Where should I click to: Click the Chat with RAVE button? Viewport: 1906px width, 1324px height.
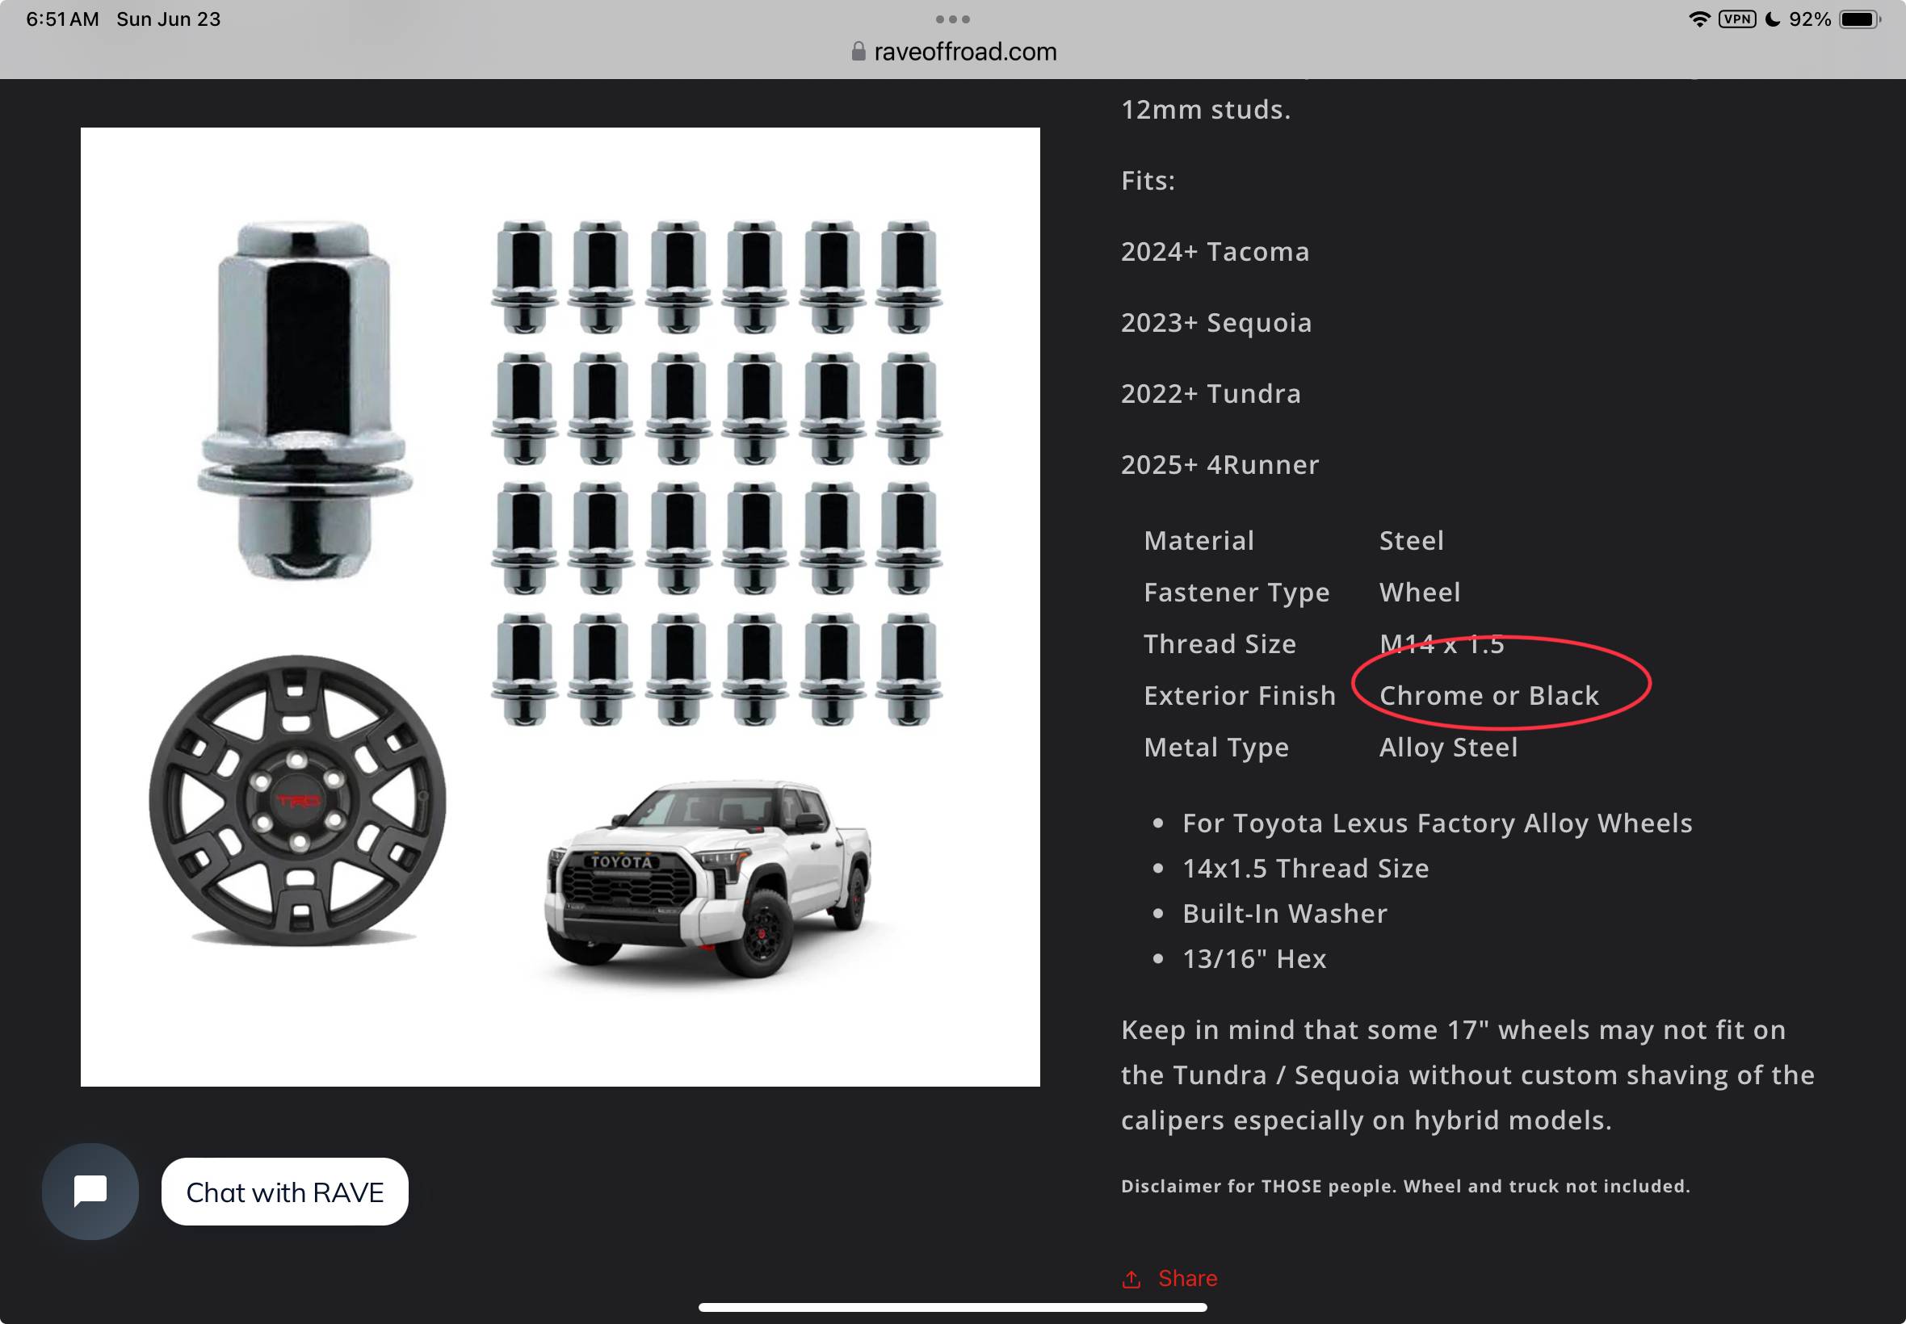tap(284, 1192)
